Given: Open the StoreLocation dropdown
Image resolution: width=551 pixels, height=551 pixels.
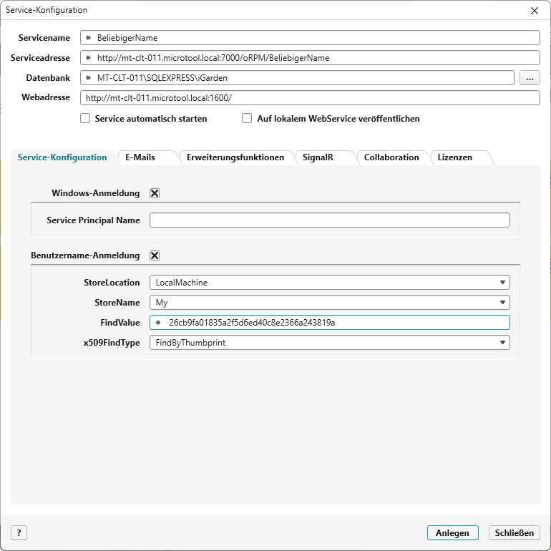Looking at the screenshot, I should coord(329,283).
